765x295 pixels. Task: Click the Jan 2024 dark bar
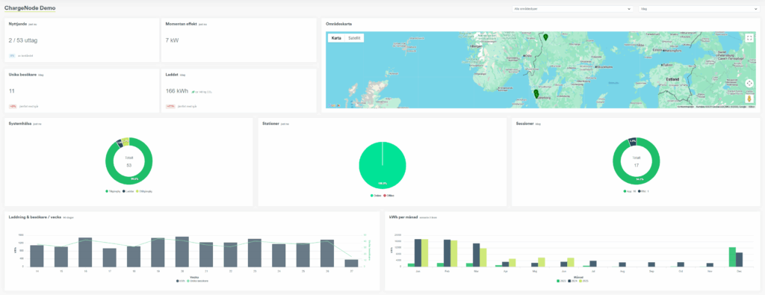(418, 253)
